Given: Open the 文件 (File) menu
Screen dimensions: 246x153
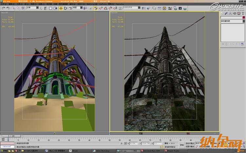Looking at the screenshot, I should coord(3,4).
